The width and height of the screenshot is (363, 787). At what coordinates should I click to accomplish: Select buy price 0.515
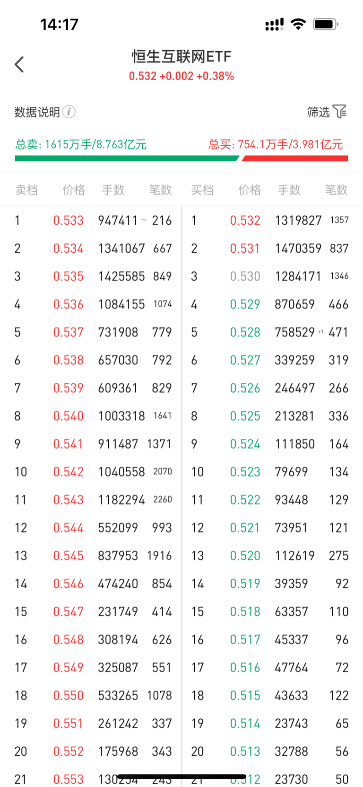point(245,695)
